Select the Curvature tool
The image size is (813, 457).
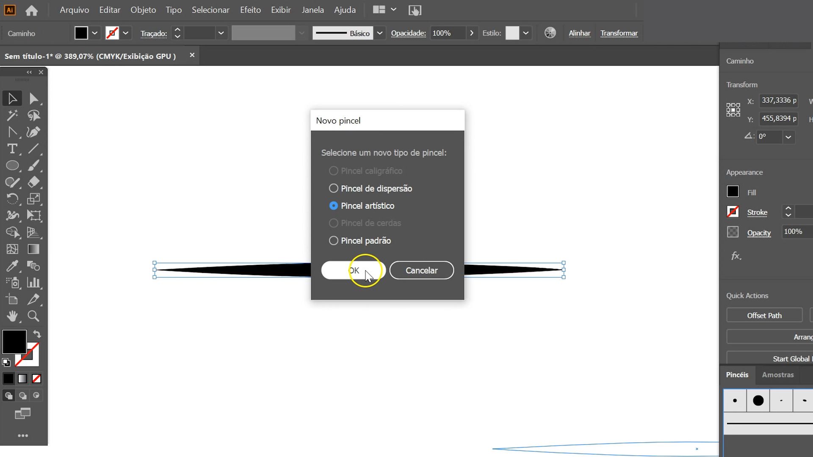[x=34, y=132]
